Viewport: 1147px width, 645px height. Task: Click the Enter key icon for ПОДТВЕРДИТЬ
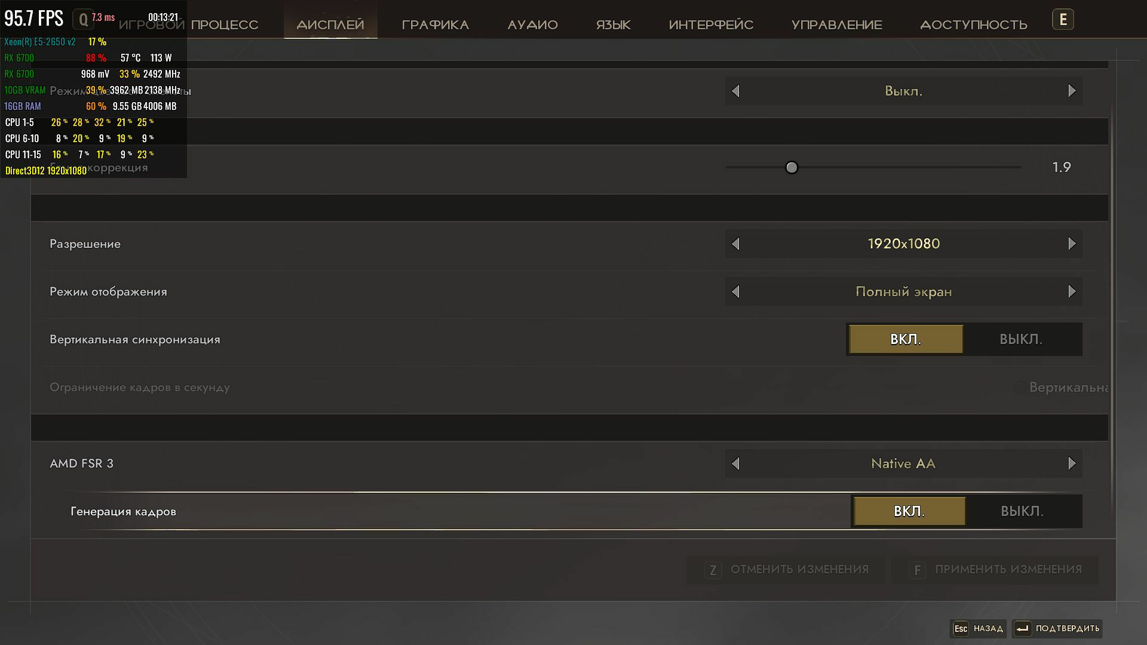(1022, 628)
